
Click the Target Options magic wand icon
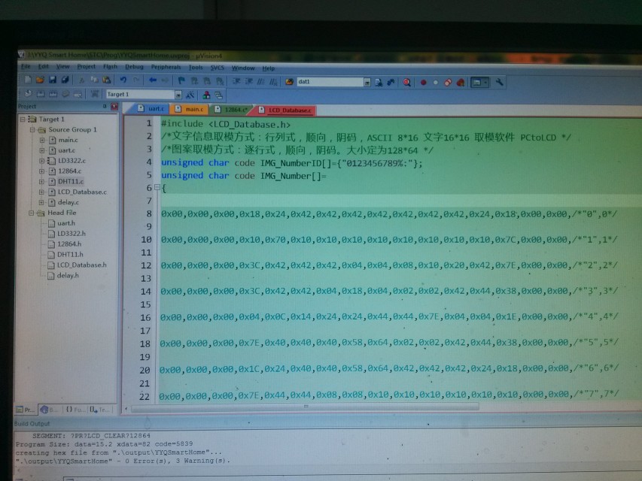pyautogui.click(x=190, y=95)
